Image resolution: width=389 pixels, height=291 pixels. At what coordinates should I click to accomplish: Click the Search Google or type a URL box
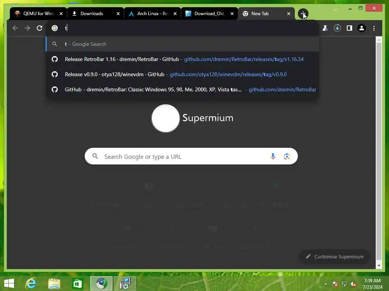[x=191, y=156]
